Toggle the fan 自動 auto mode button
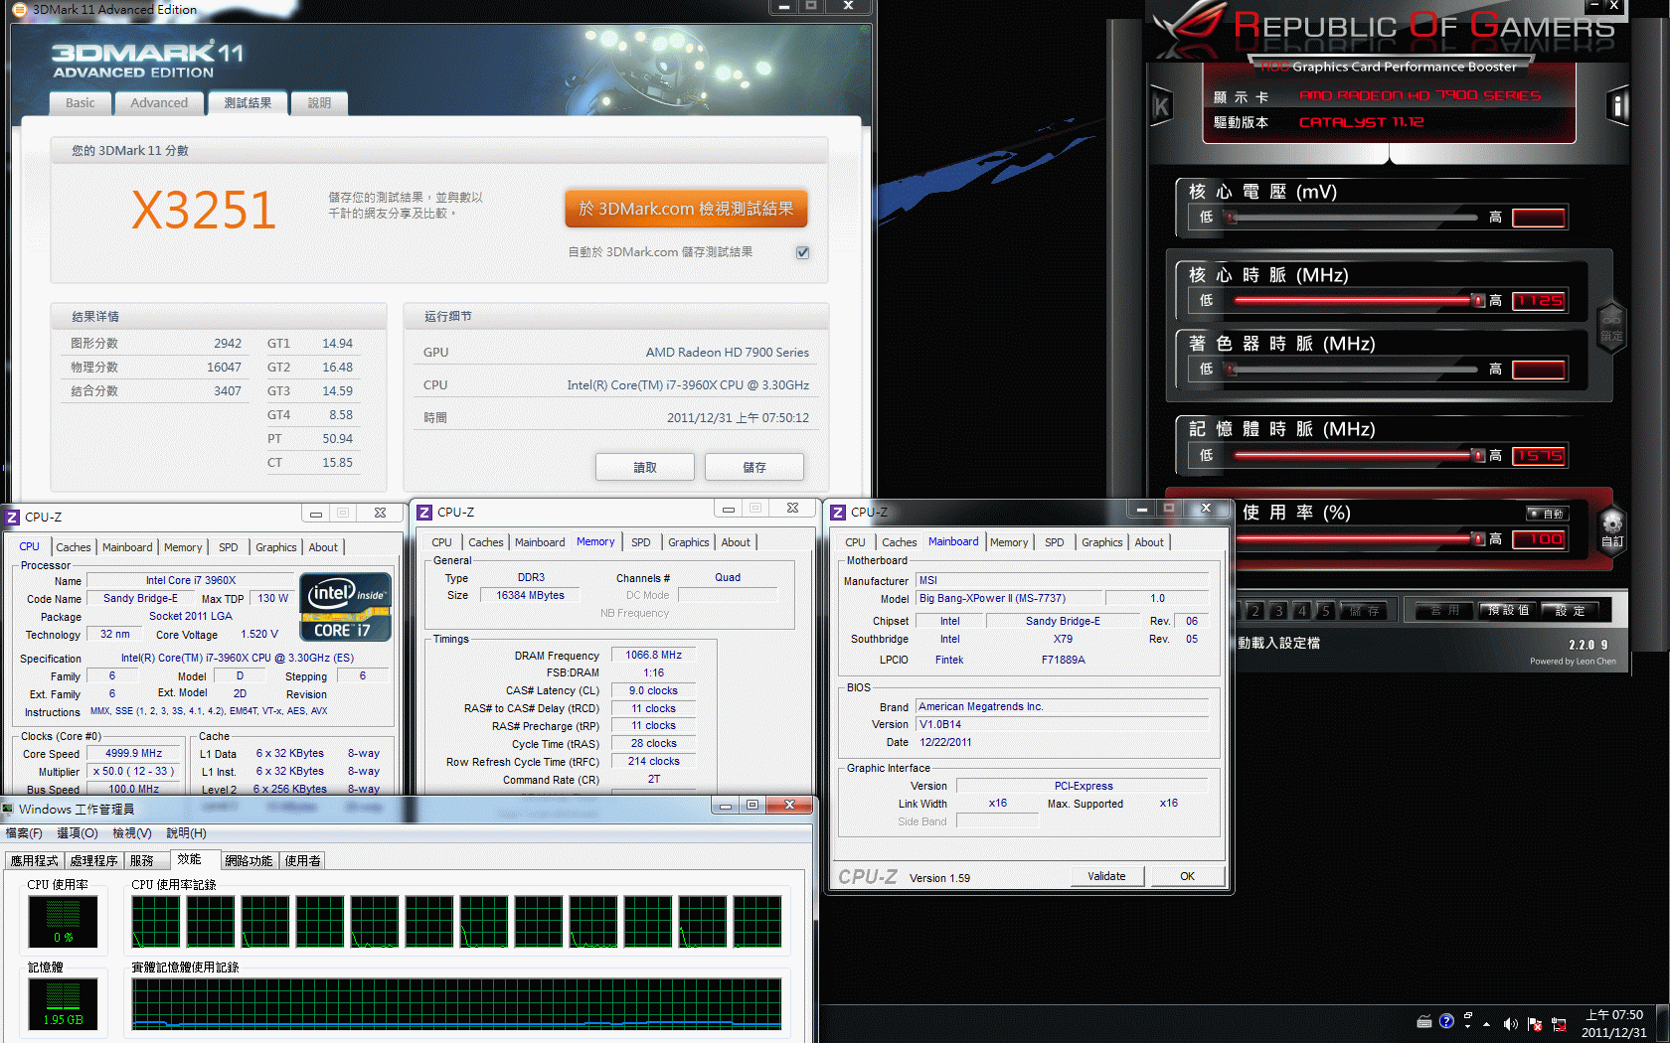Viewport: 1670px width, 1043px height. (x=1547, y=514)
